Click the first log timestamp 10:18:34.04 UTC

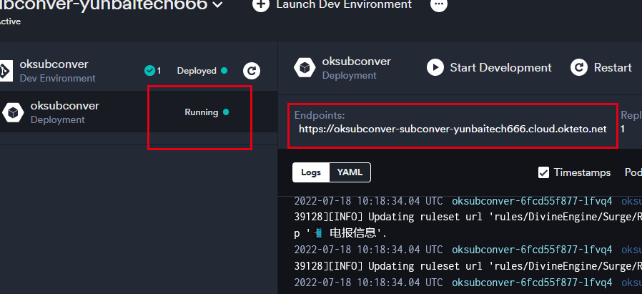point(368,201)
